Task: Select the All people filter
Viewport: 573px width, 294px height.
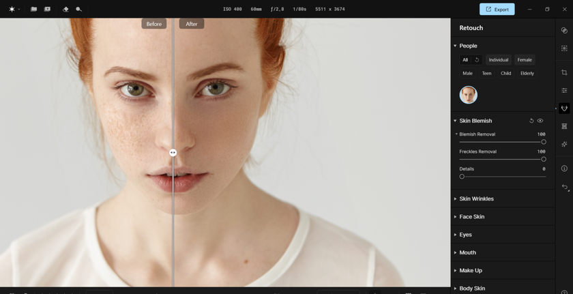Action: 465,60
